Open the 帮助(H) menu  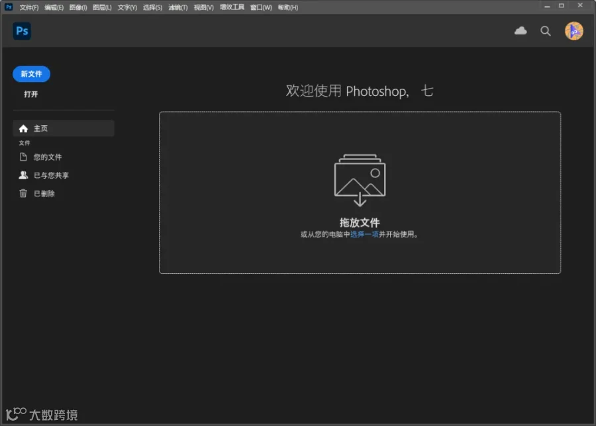point(288,7)
